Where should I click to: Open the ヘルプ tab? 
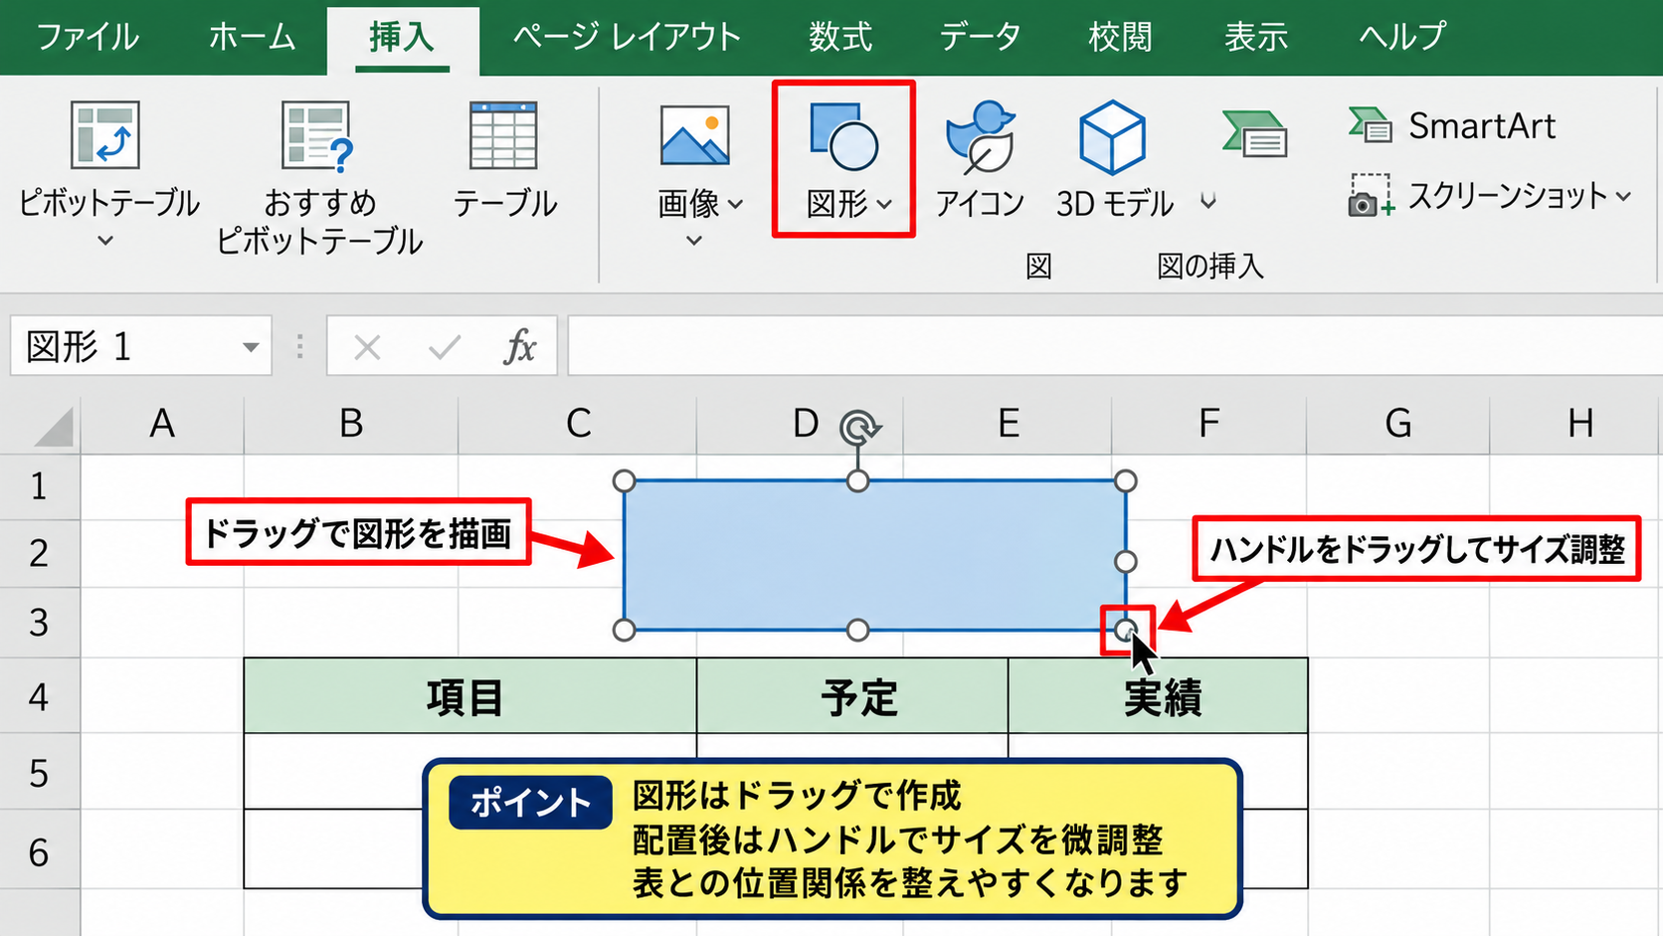[1402, 37]
